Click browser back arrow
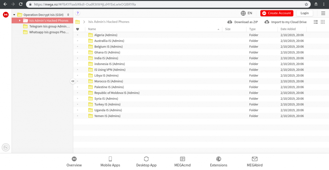Image resolution: width=329 pixels, height=170 pixels. (x=5, y=4)
